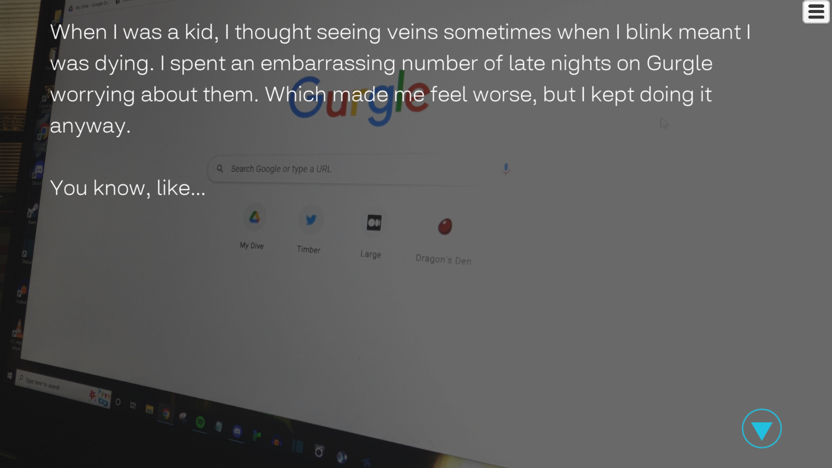Open the Task View taskbar button
Image resolution: width=832 pixels, height=468 pixels.
click(133, 405)
